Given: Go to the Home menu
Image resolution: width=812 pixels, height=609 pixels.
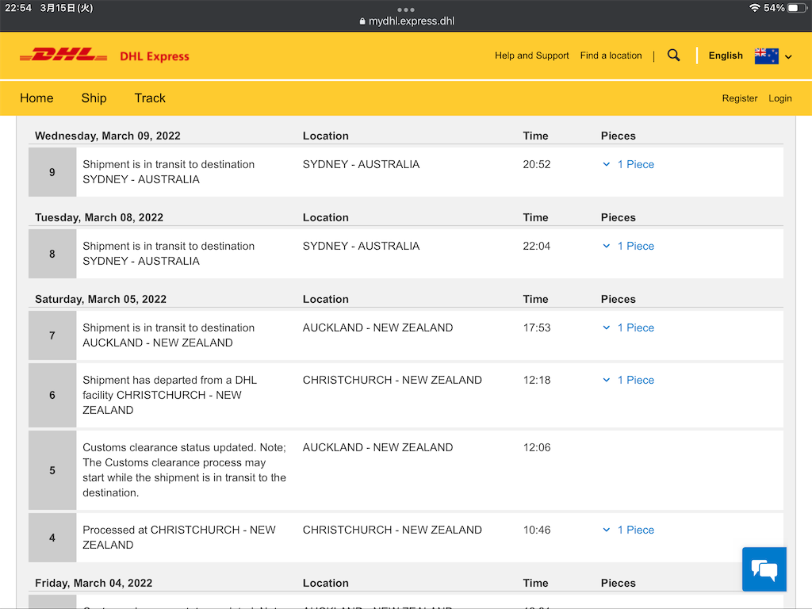Looking at the screenshot, I should [x=36, y=98].
